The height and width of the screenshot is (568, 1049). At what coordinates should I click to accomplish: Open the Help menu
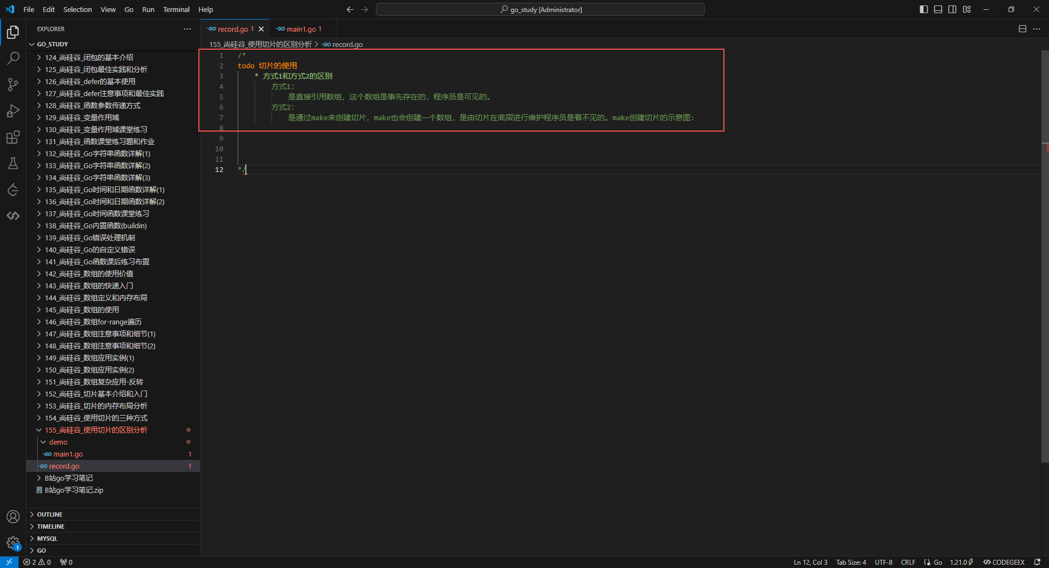click(206, 9)
